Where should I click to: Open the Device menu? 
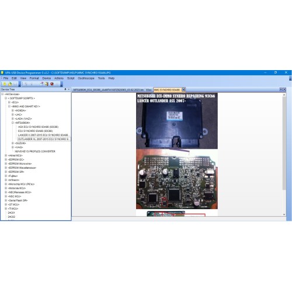click(47, 78)
